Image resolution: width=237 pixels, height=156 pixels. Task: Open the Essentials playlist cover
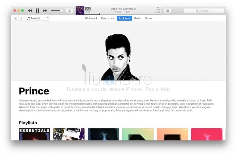[34, 134]
